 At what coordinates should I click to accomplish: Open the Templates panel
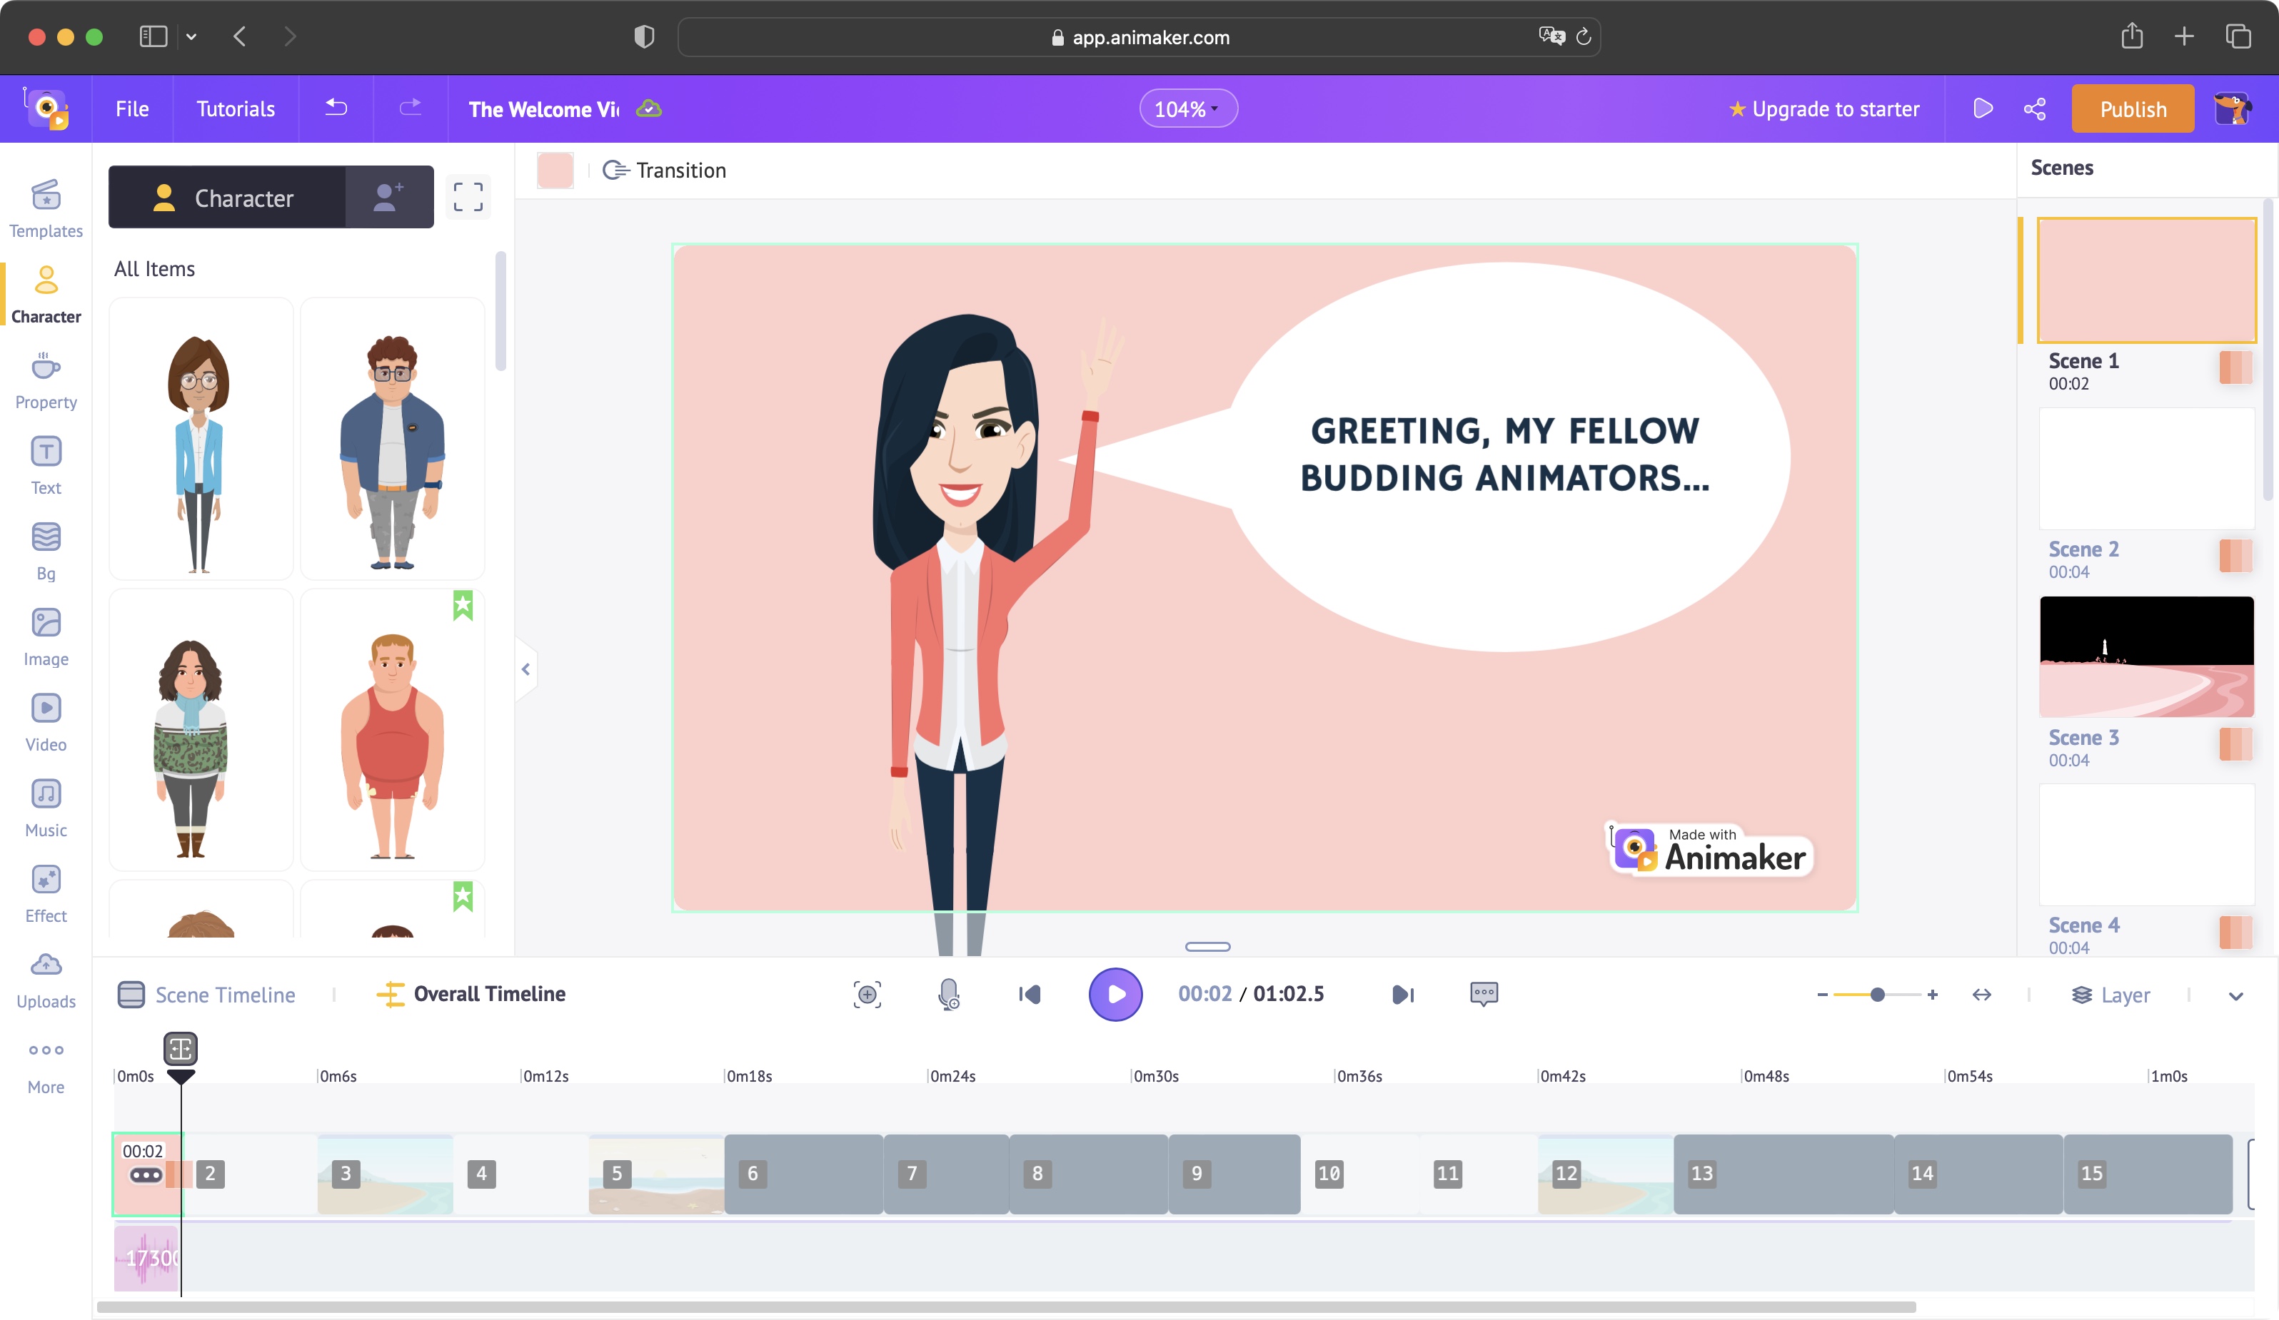tap(45, 209)
